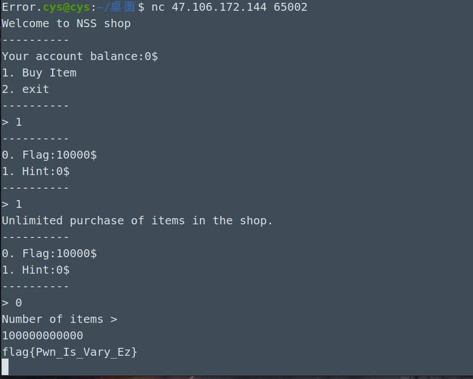The image size is (473, 379).
Task: Click the port number 65002 text
Action: click(x=291, y=7)
